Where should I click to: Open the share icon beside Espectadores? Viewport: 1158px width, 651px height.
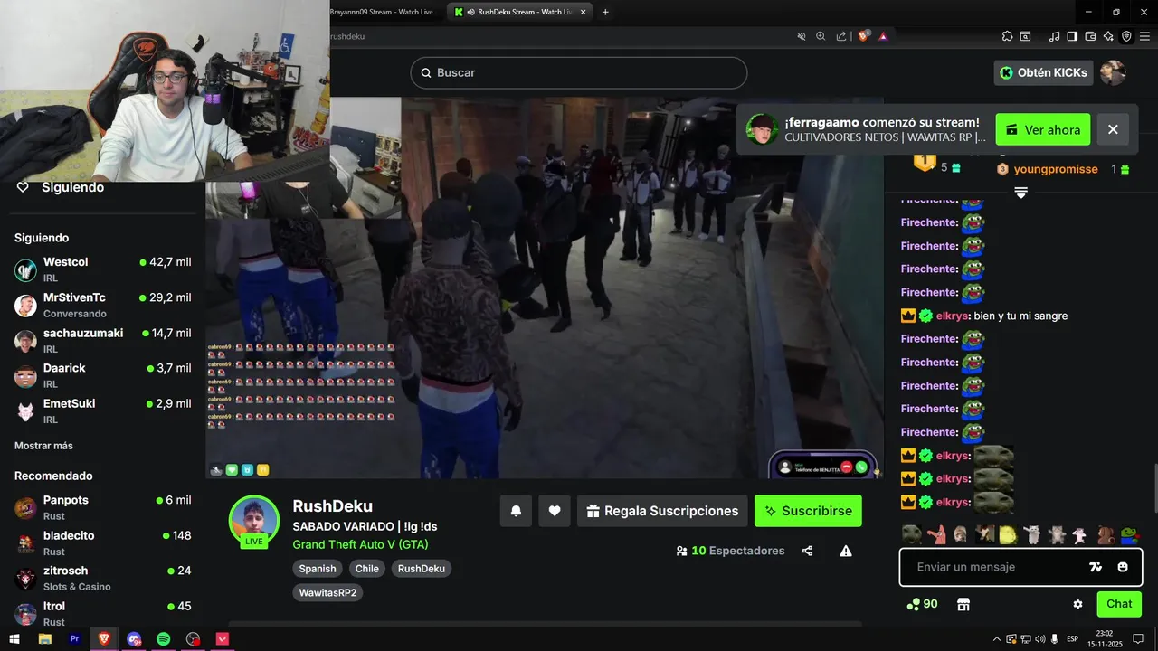click(807, 551)
